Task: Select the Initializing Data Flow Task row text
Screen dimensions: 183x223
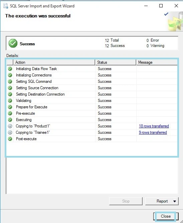Action: (36, 69)
